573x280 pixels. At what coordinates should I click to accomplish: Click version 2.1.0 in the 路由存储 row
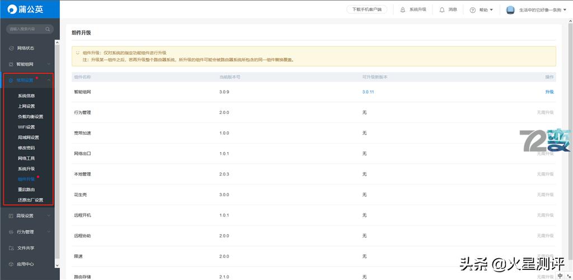(x=224, y=277)
